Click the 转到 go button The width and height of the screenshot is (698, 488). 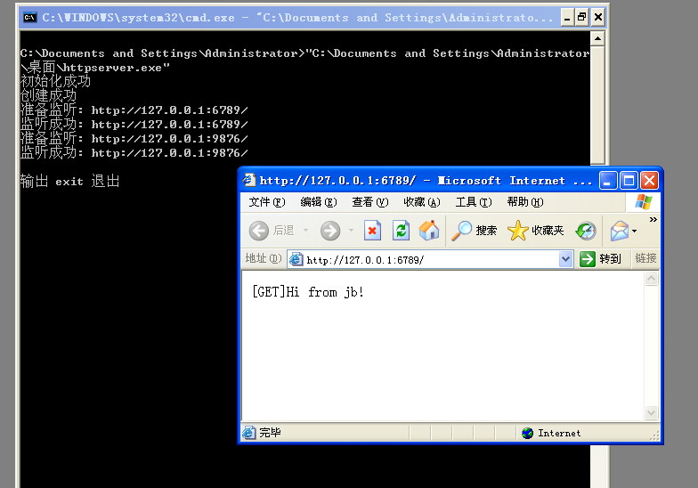tap(600, 258)
